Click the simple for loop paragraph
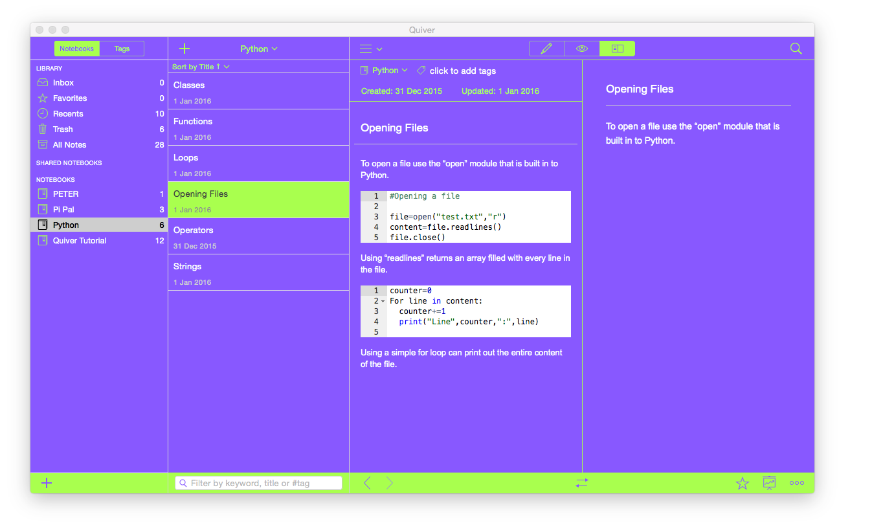Screen dimensions: 872x525 coord(462,358)
